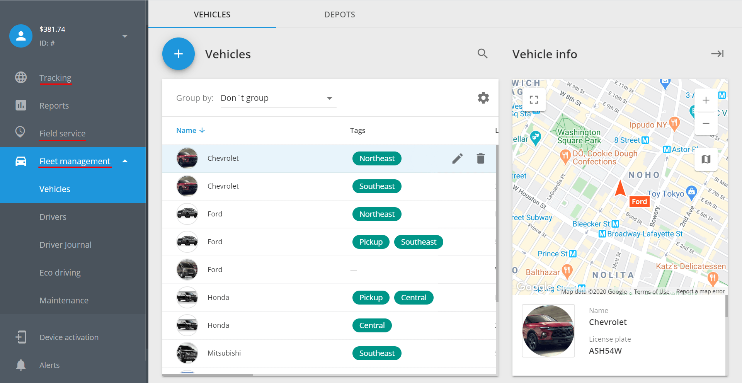Open Tracking from the sidebar

click(55, 78)
